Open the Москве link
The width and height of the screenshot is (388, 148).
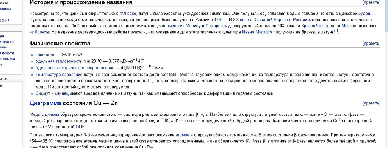point(349,26)
